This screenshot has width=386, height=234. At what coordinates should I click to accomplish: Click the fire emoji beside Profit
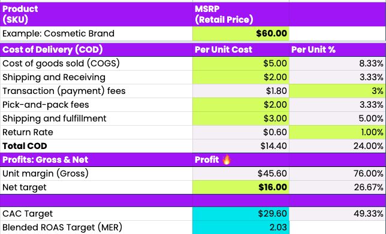pyautogui.click(x=227, y=160)
